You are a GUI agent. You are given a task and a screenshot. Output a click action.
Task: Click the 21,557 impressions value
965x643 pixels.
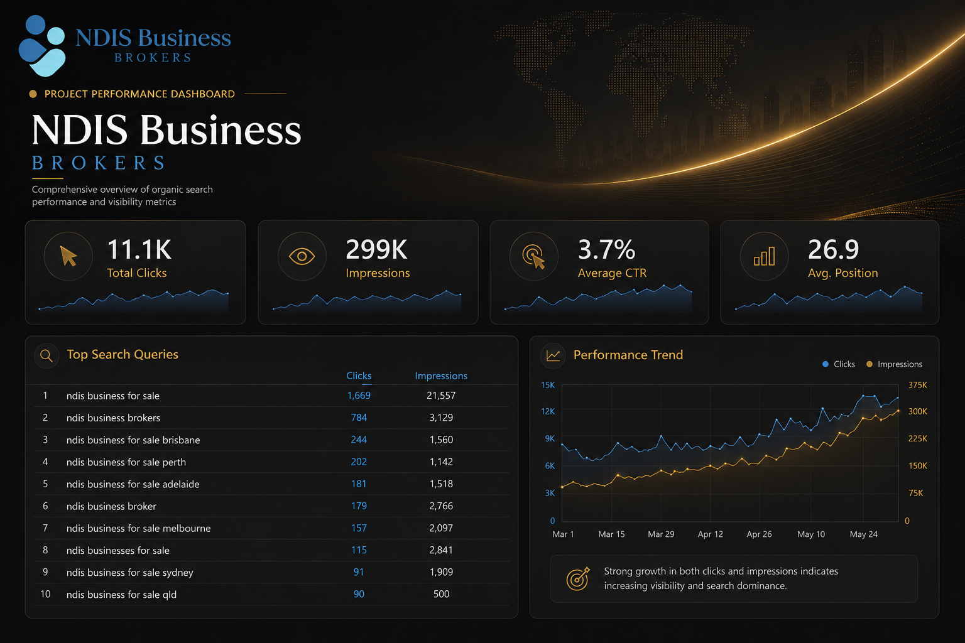click(441, 396)
